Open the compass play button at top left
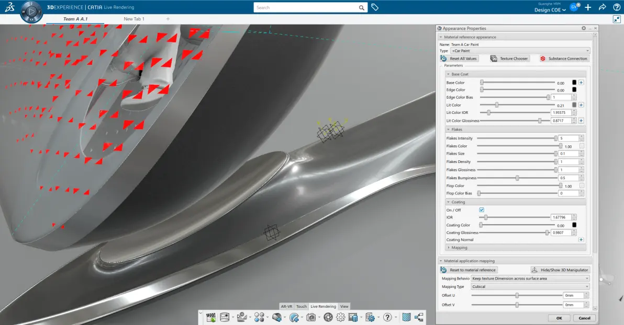Viewport: 624px width, 325px height. [x=31, y=11]
